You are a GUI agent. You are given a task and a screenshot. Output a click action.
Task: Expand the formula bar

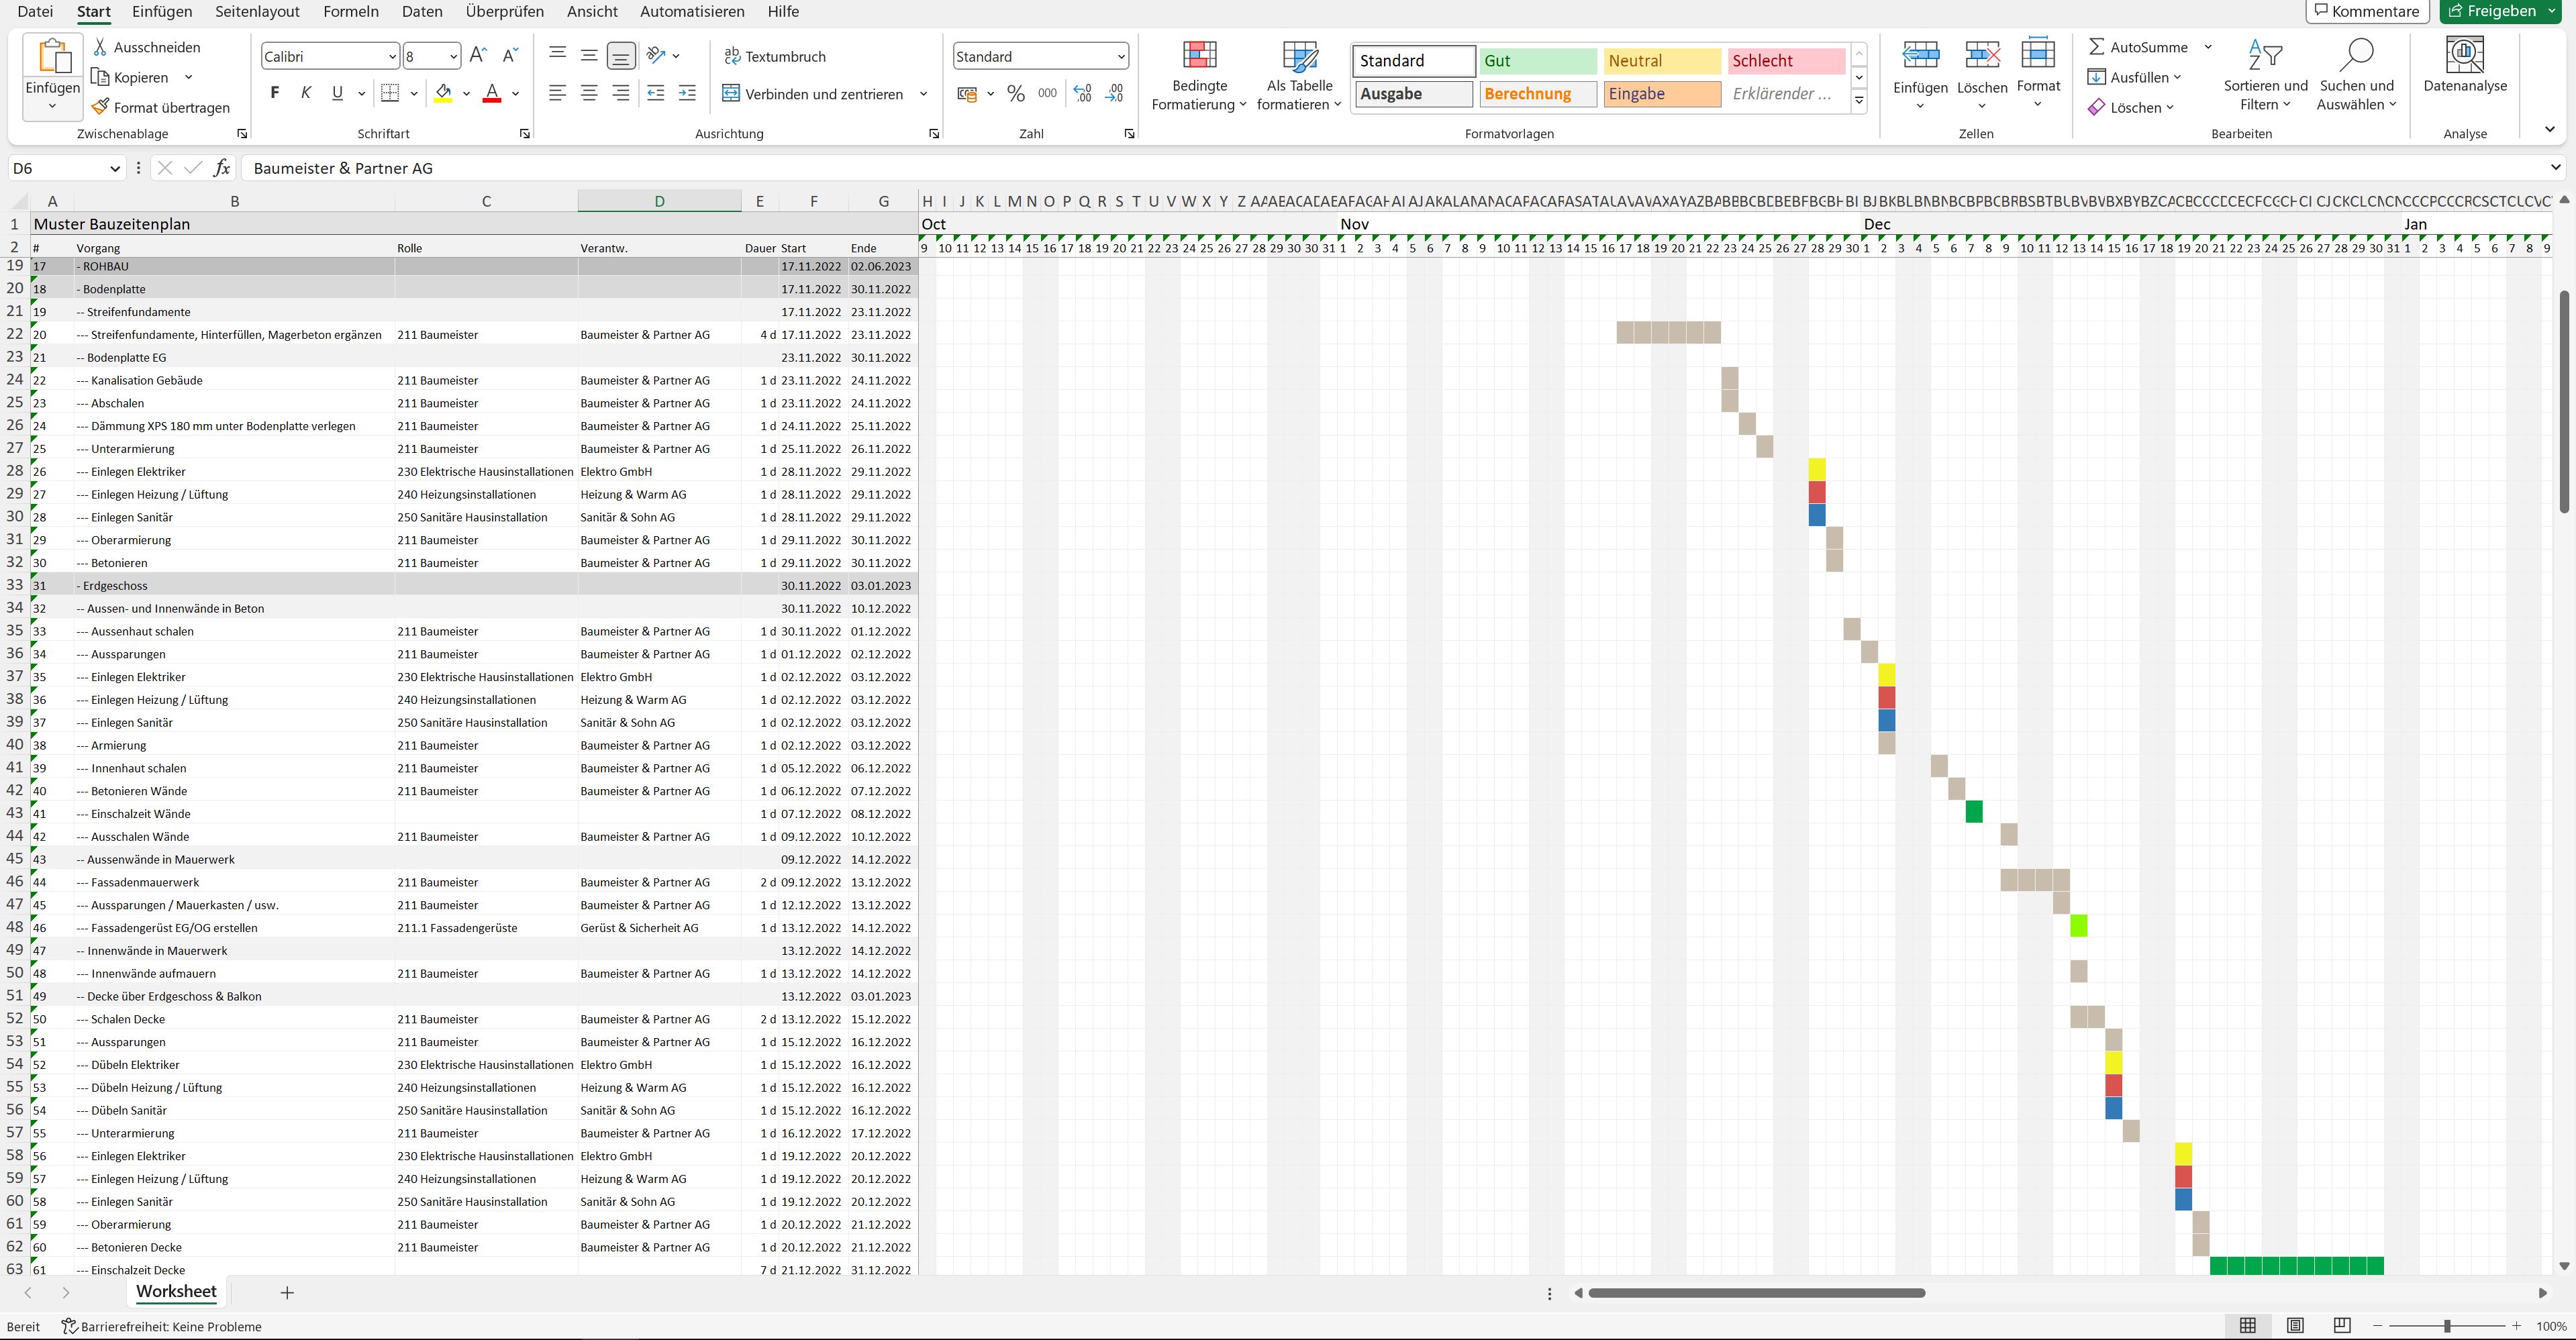click(2556, 168)
